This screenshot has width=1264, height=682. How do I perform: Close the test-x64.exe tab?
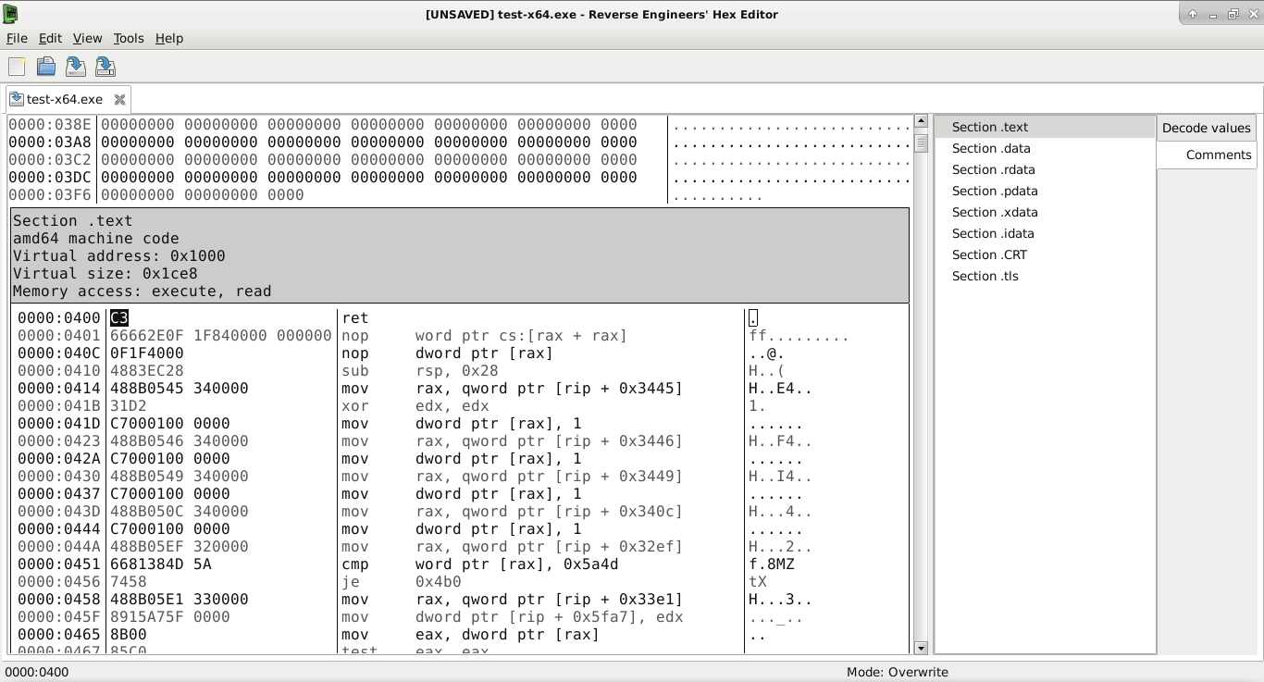point(119,99)
